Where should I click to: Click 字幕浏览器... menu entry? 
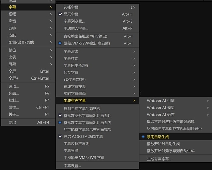tap(74, 21)
